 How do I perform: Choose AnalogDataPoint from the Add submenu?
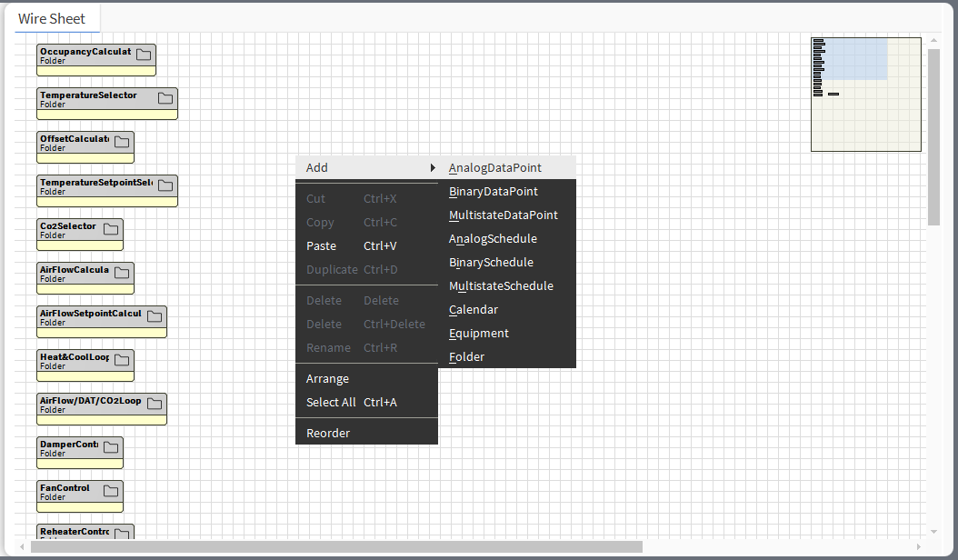[495, 167]
